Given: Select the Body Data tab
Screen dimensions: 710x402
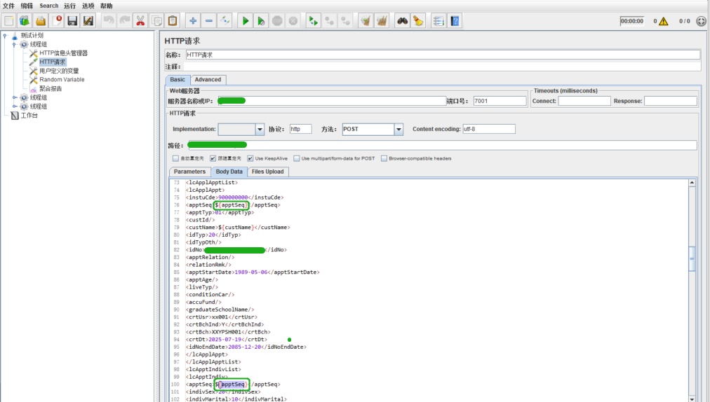Looking at the screenshot, I should coord(229,172).
